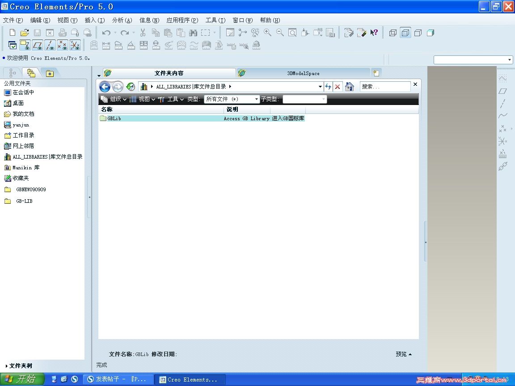Toggle datum points display icon
This screenshot has width=515, height=386.
pyautogui.click(x=63, y=45)
